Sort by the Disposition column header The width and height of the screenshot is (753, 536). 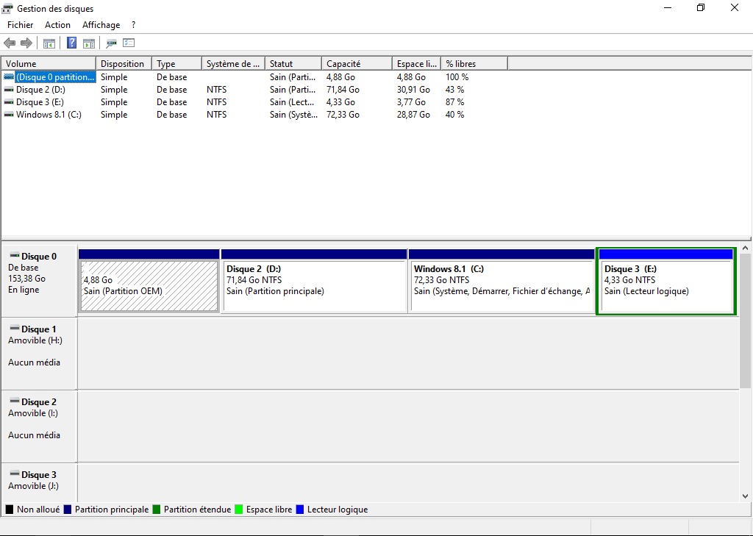pyautogui.click(x=124, y=63)
